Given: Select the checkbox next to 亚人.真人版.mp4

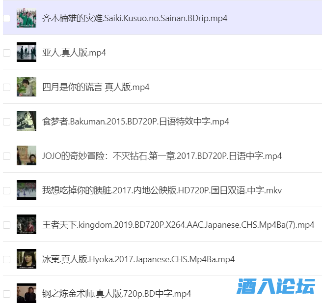Looking at the screenshot, I should (x=6, y=53).
